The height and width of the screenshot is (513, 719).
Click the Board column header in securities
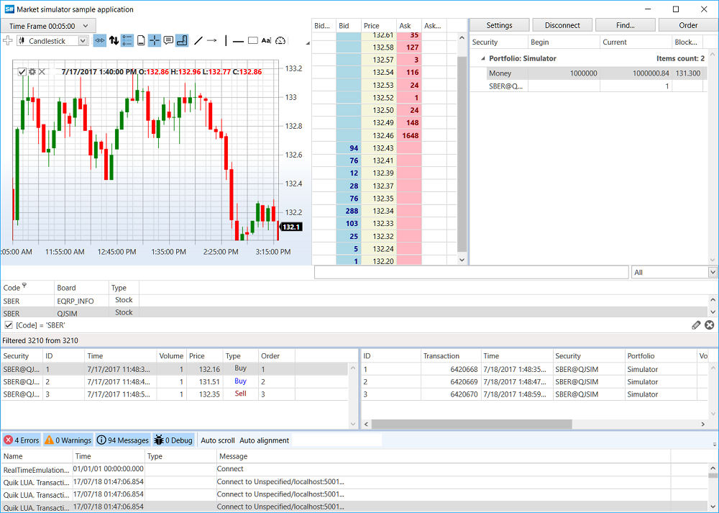pyautogui.click(x=82, y=288)
